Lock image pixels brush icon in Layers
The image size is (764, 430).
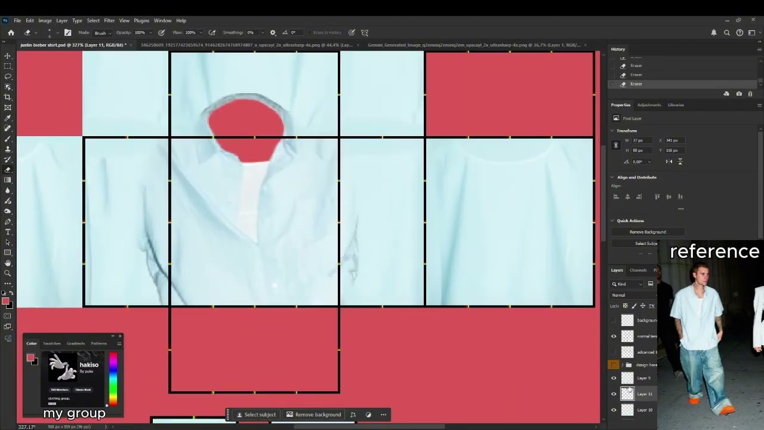pyautogui.click(x=634, y=306)
